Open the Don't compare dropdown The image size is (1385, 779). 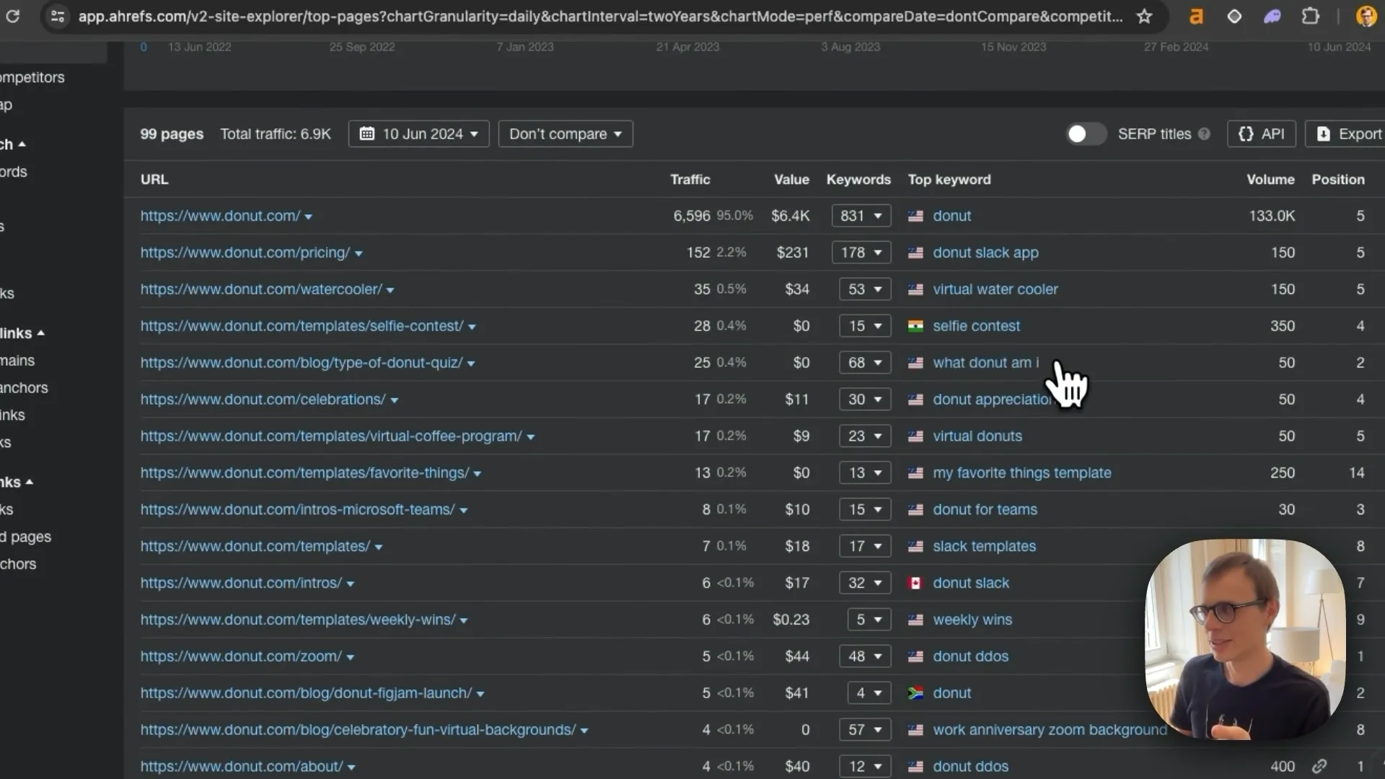coord(566,134)
